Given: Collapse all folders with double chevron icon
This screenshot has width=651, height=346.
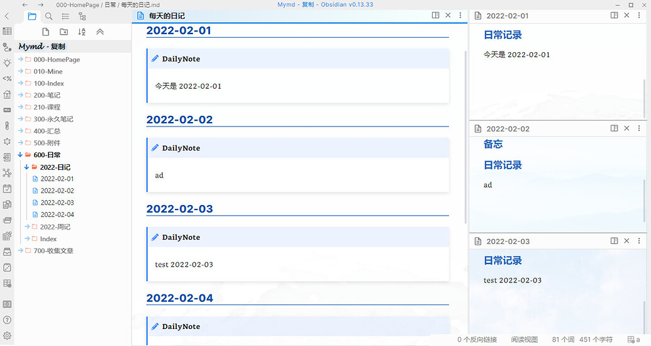Looking at the screenshot, I should tap(100, 31).
